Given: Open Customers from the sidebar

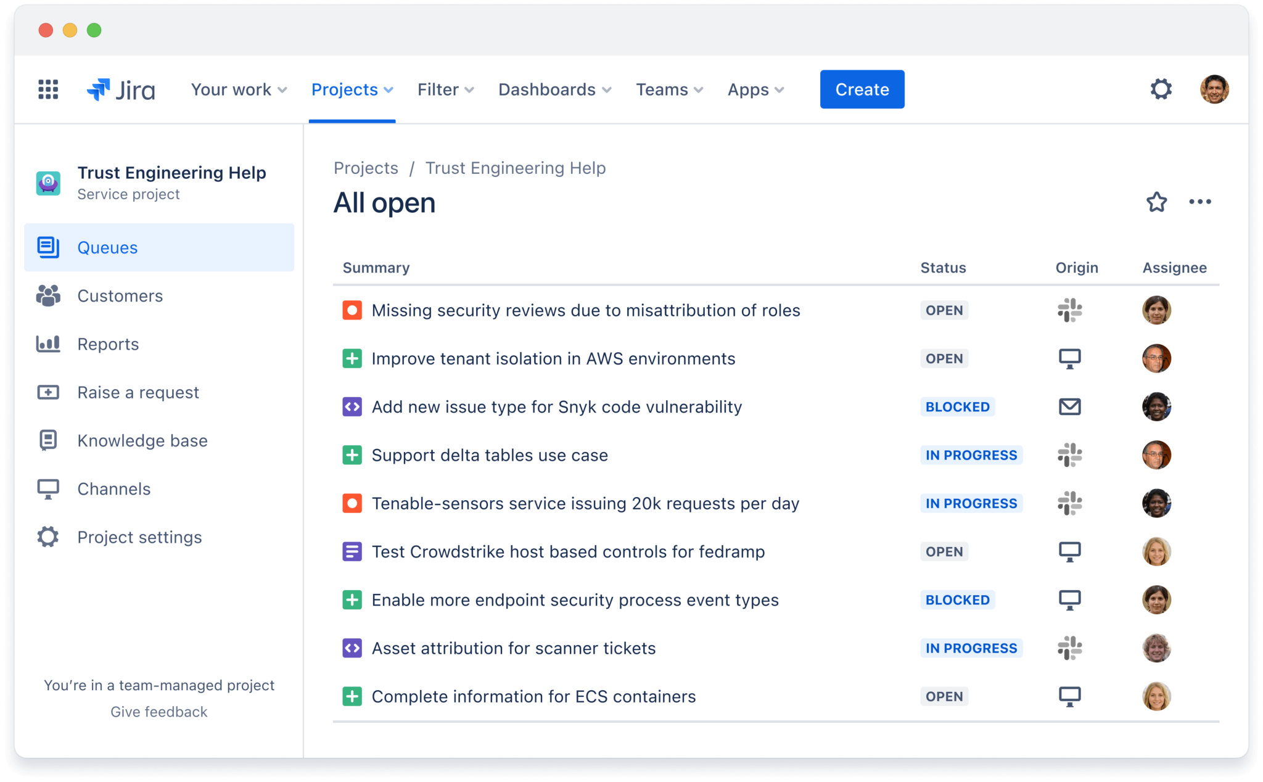Looking at the screenshot, I should (120, 296).
